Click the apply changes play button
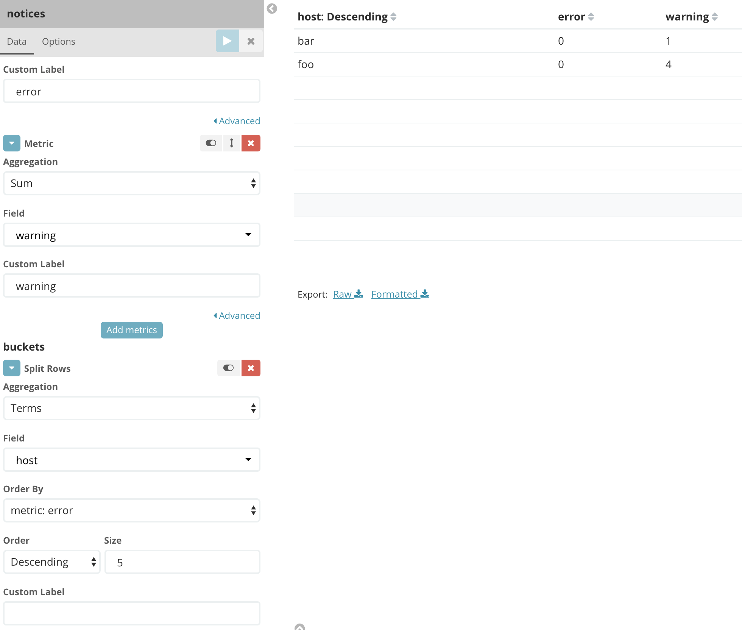 (x=227, y=41)
